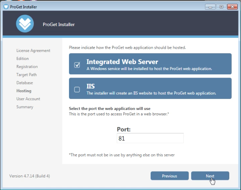Screen dimensions: 241x190
Task: Select the Integrated Web Server option panel
Action: click(150, 64)
